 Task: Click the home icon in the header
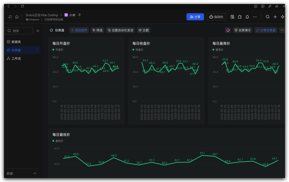17,17
